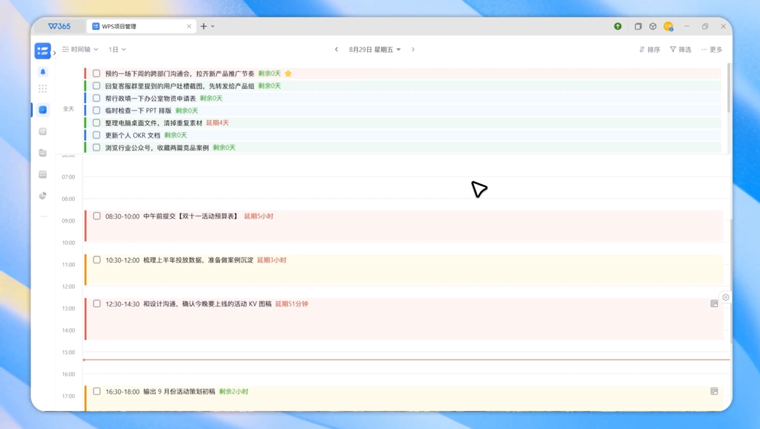Click the 排序 sort button

click(x=649, y=50)
